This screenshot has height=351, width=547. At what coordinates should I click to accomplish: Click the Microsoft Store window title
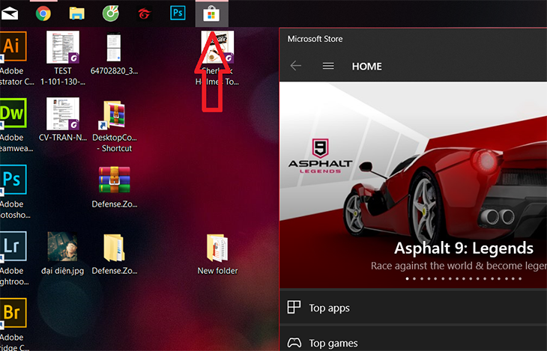(x=315, y=39)
